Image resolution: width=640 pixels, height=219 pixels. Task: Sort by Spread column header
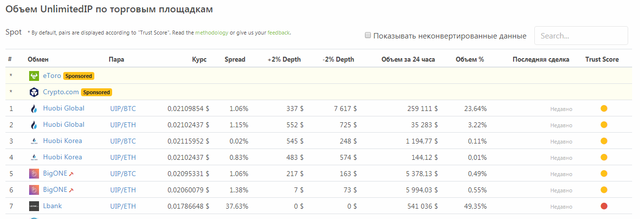(235, 59)
